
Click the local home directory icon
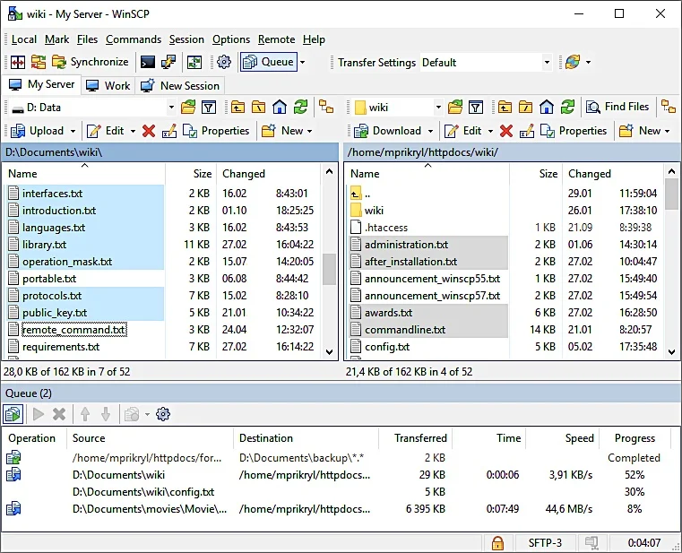(280, 108)
